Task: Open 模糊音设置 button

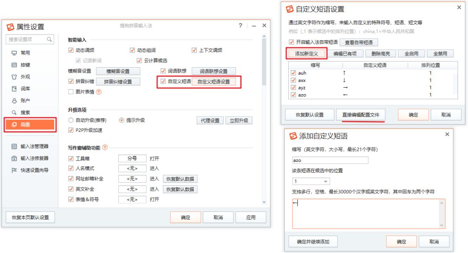Action: pos(118,71)
